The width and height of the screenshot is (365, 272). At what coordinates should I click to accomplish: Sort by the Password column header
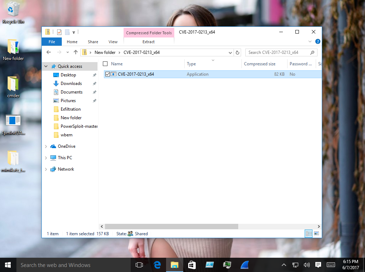[301, 64]
